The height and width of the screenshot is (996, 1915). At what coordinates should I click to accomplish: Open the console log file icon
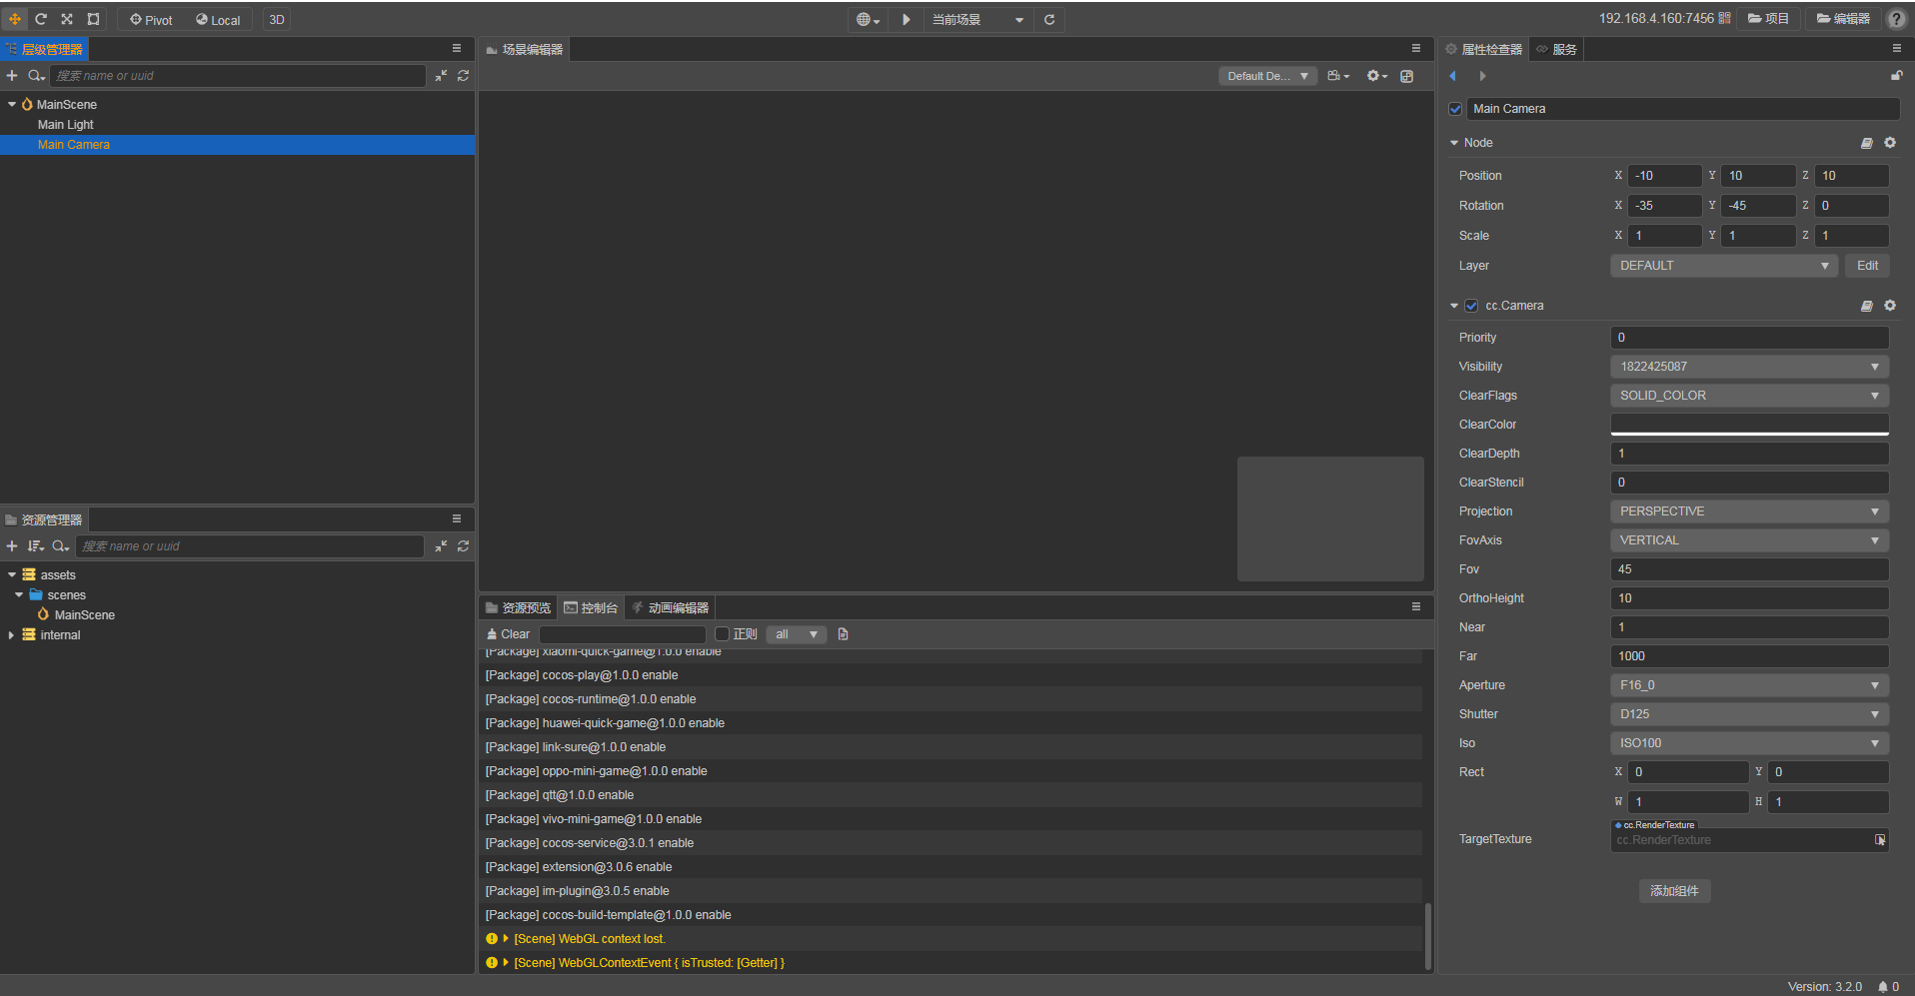(x=843, y=634)
